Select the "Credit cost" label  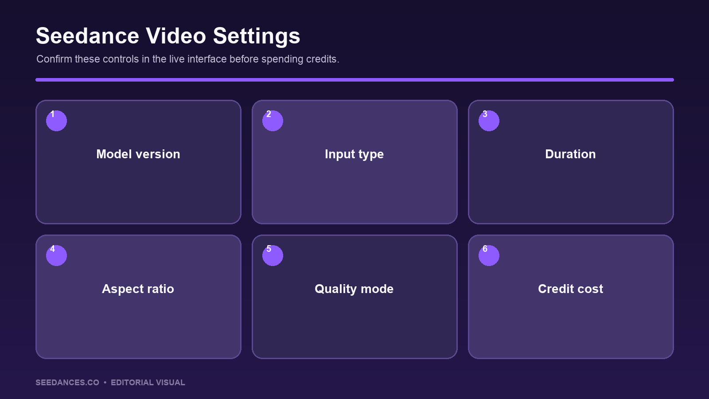click(570, 289)
